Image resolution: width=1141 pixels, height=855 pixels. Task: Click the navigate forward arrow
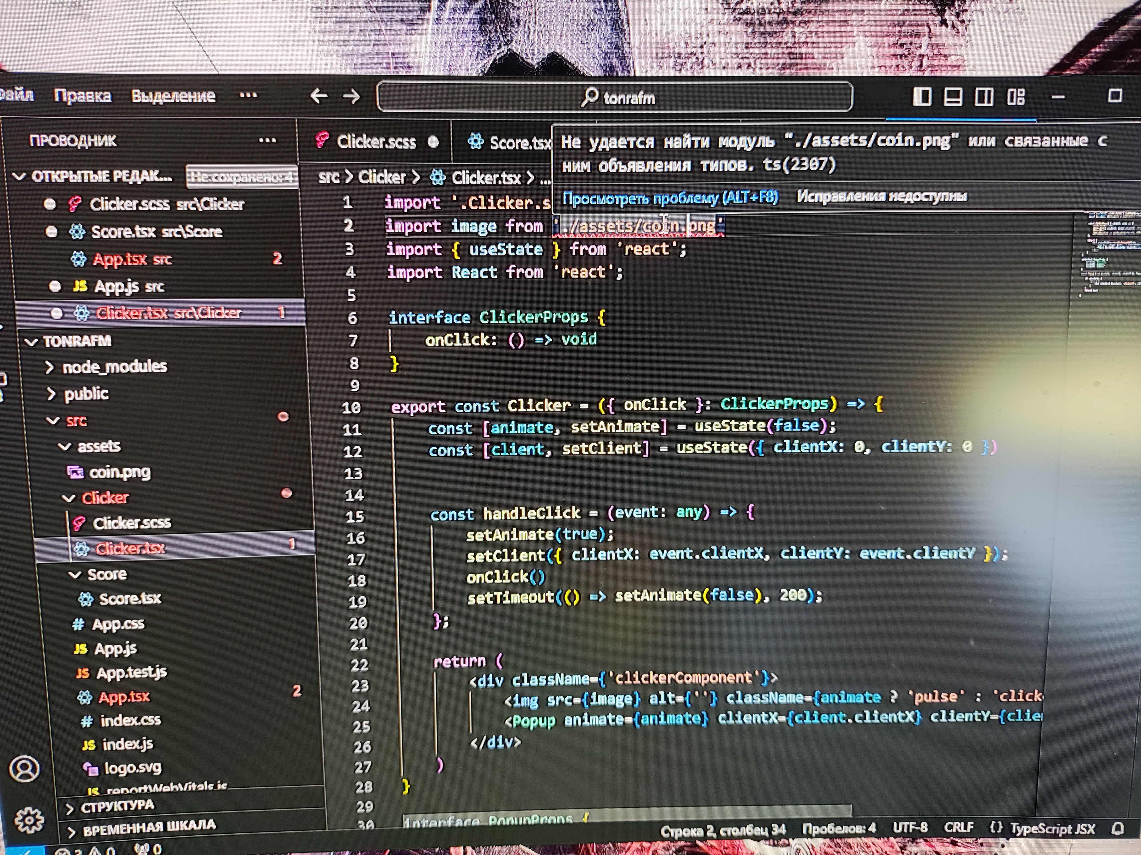[352, 96]
